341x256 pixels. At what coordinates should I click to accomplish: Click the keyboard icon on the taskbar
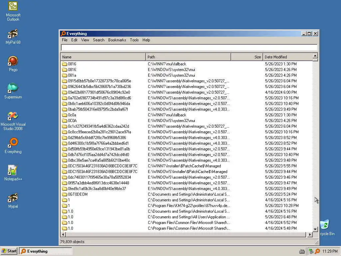coord(302,251)
